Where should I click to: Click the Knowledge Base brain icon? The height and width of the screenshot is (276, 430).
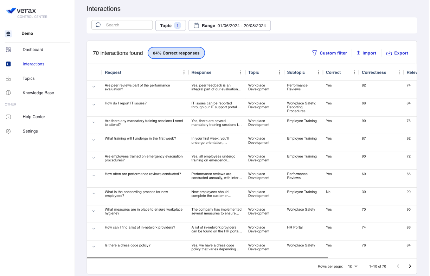(x=8, y=93)
